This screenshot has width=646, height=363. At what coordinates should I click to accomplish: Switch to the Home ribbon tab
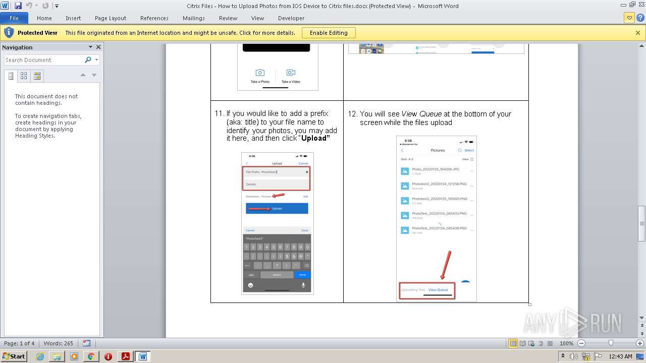click(x=44, y=18)
